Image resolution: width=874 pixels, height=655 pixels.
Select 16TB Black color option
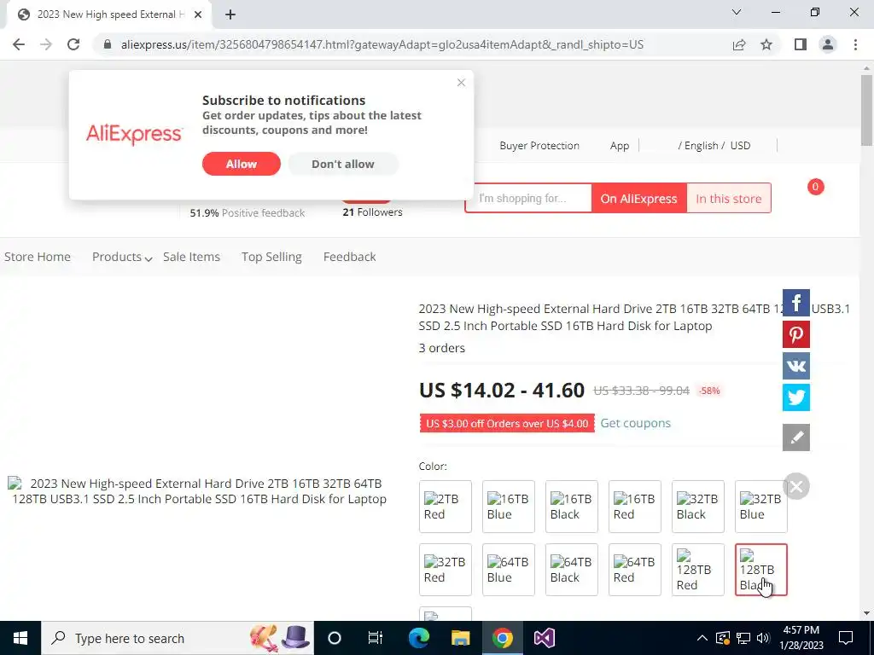571,507
